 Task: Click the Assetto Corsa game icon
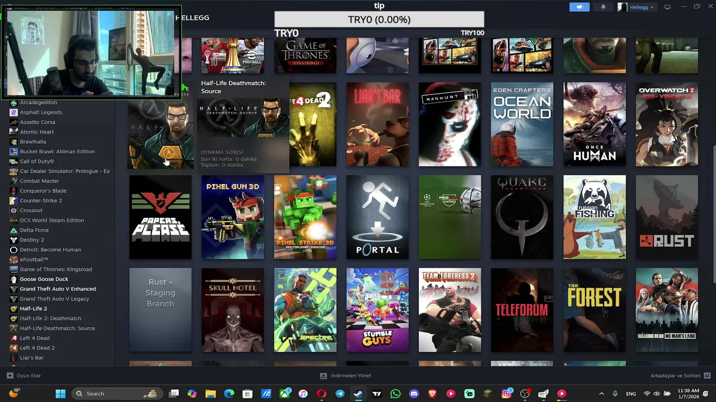pyautogui.click(x=13, y=122)
